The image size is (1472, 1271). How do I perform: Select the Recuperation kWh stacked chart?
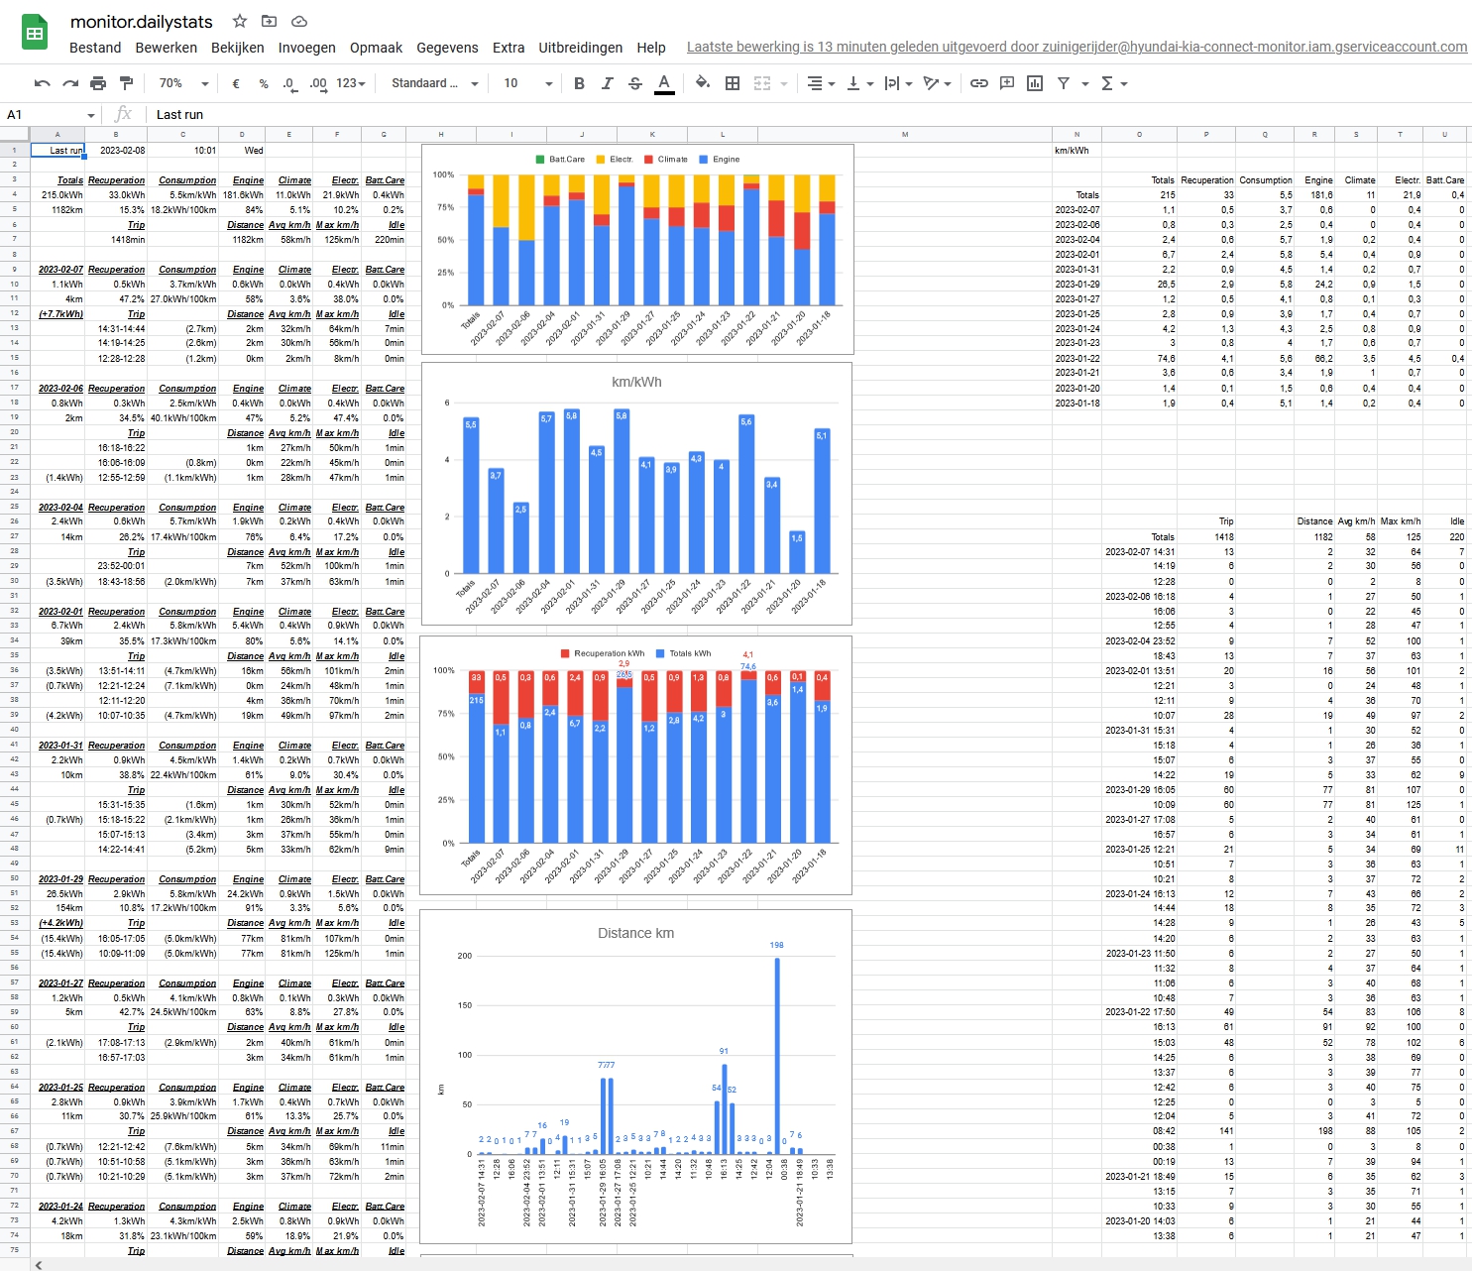pyautogui.click(x=635, y=765)
